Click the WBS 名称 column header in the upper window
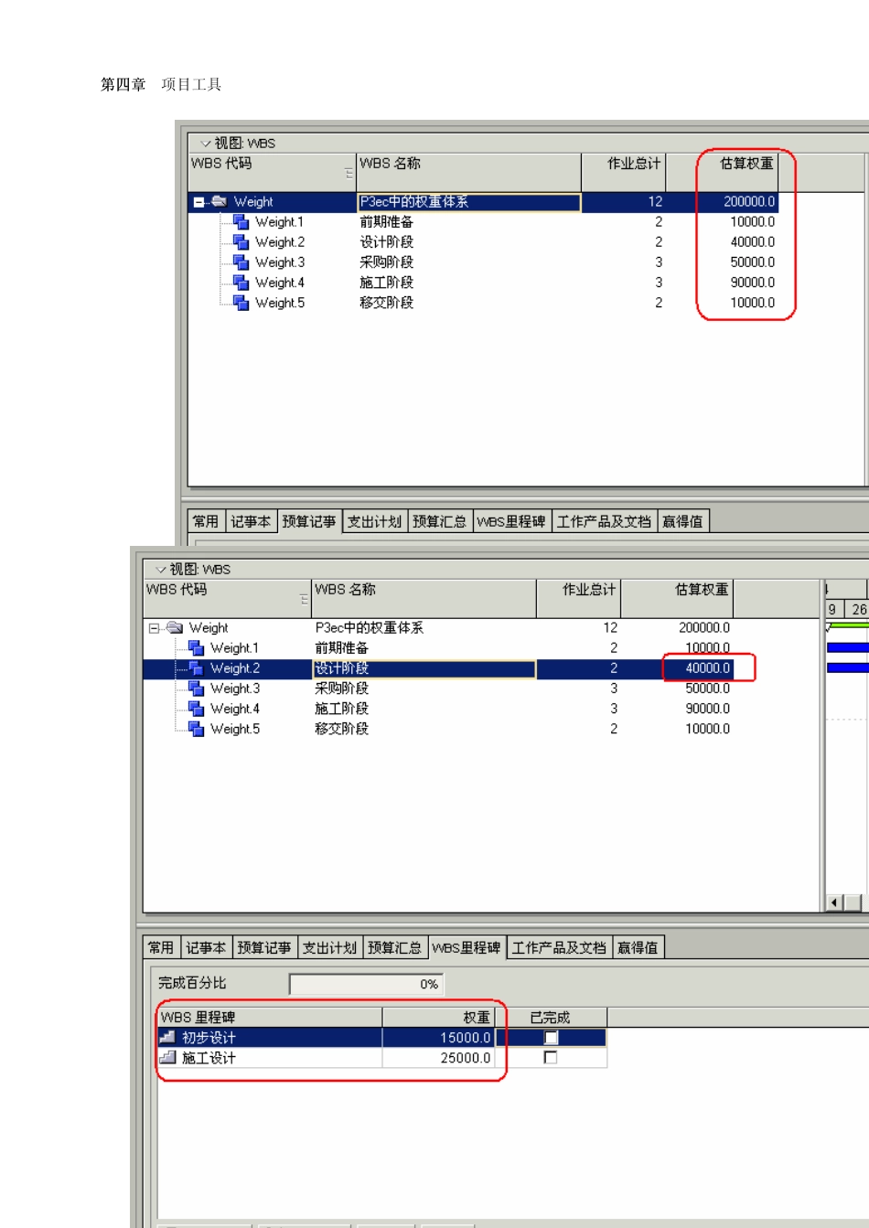 [x=468, y=172]
